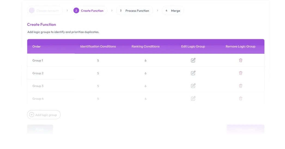Click the faded purple proceed button
This screenshot has height=149, width=285.
pyautogui.click(x=245, y=129)
